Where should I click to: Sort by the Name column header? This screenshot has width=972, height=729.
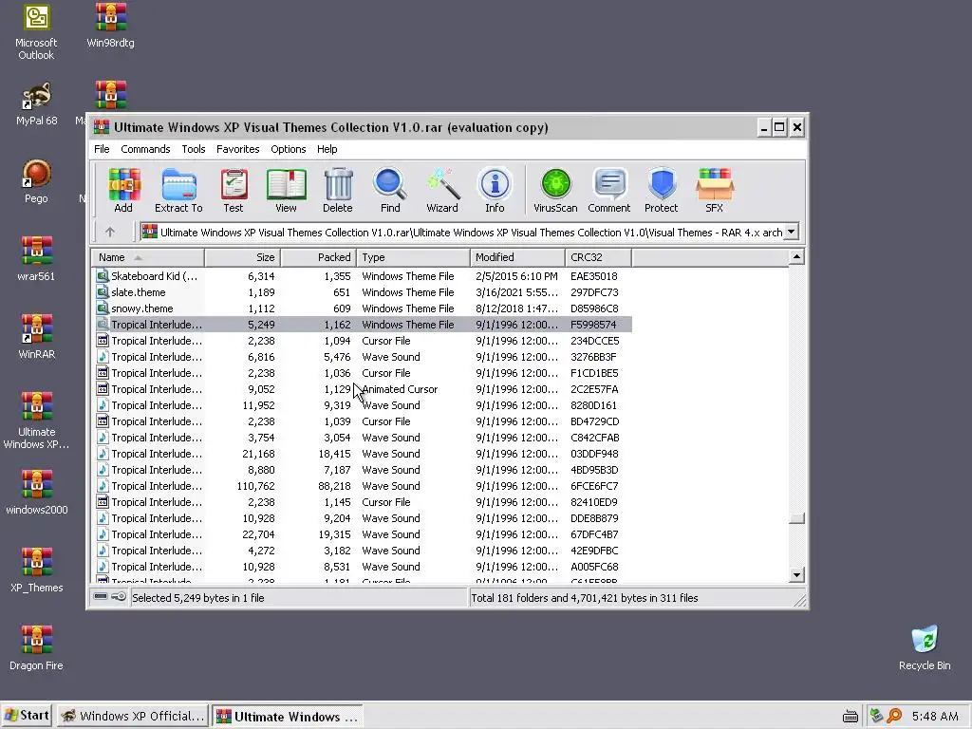pos(147,257)
